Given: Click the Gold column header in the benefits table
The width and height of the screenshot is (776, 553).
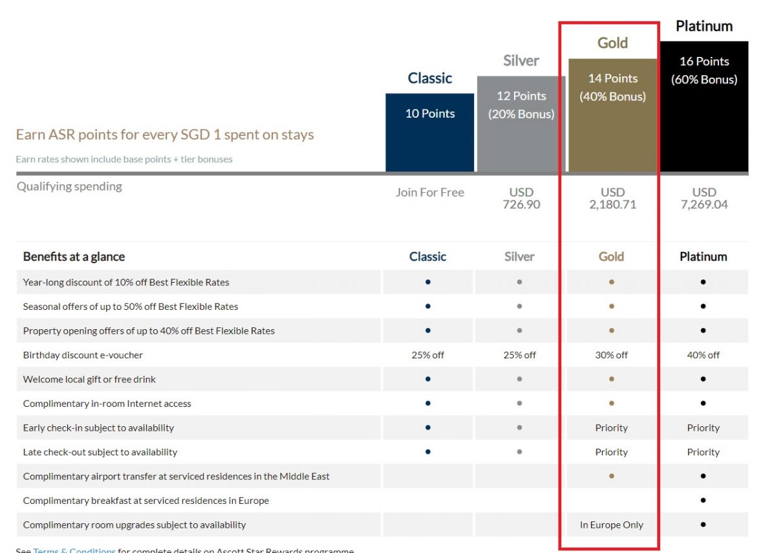Looking at the screenshot, I should click(611, 257).
